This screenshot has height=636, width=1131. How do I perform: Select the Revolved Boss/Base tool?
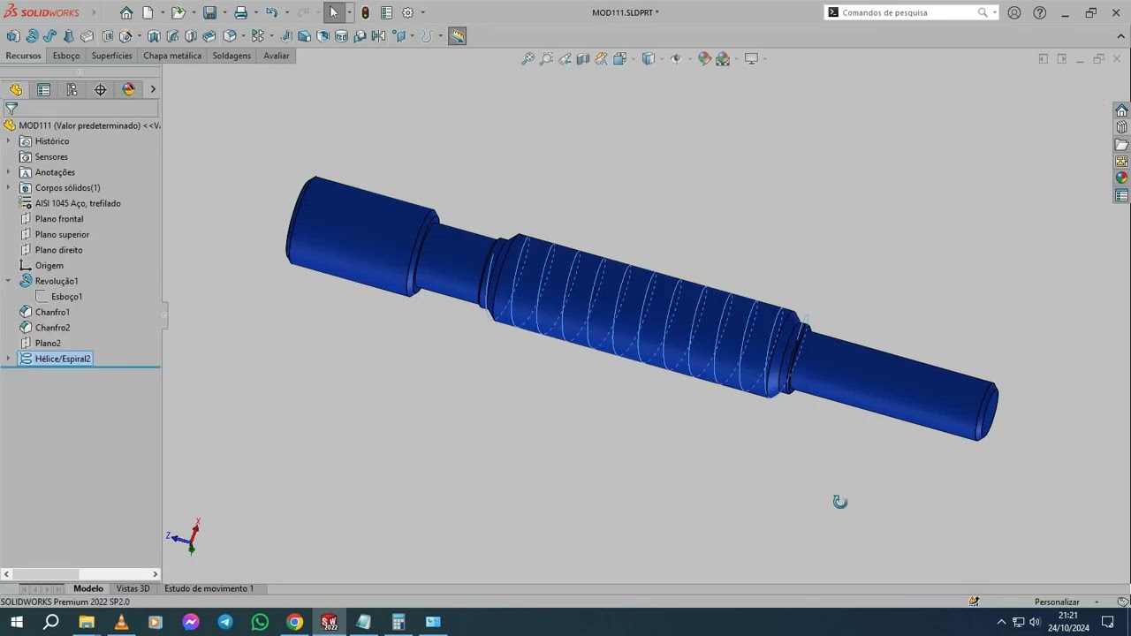pyautogui.click(x=32, y=36)
